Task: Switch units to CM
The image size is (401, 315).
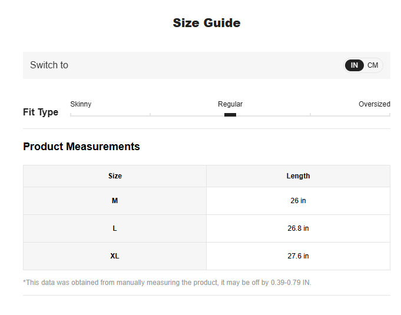Action: (x=373, y=65)
